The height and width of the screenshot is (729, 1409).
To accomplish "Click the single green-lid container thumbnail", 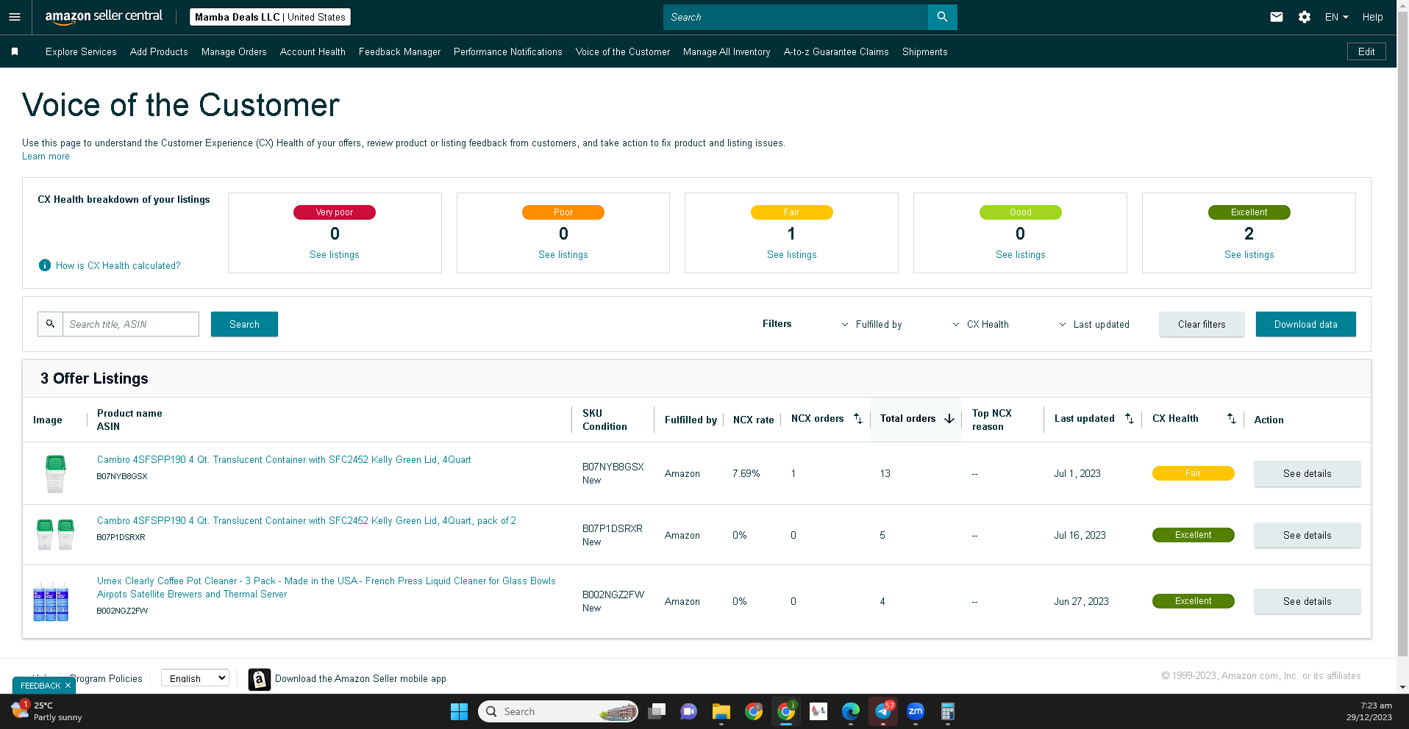I will [55, 473].
